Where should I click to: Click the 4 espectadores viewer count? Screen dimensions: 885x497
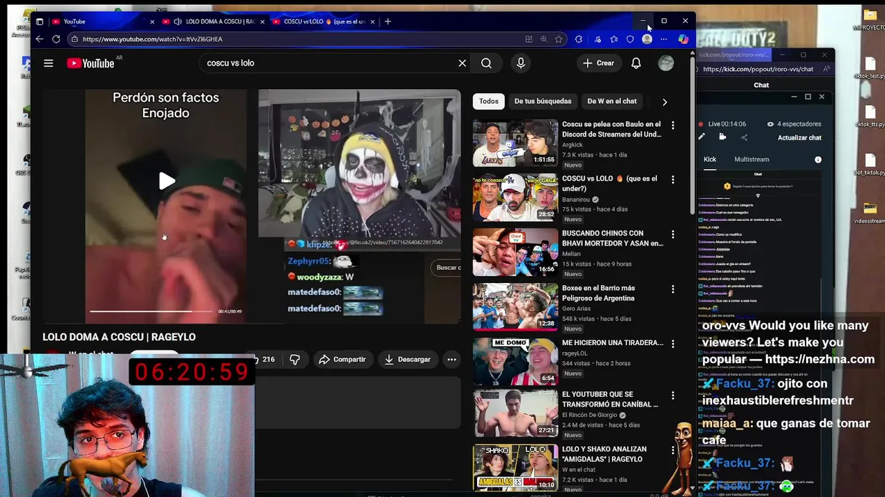(x=794, y=124)
